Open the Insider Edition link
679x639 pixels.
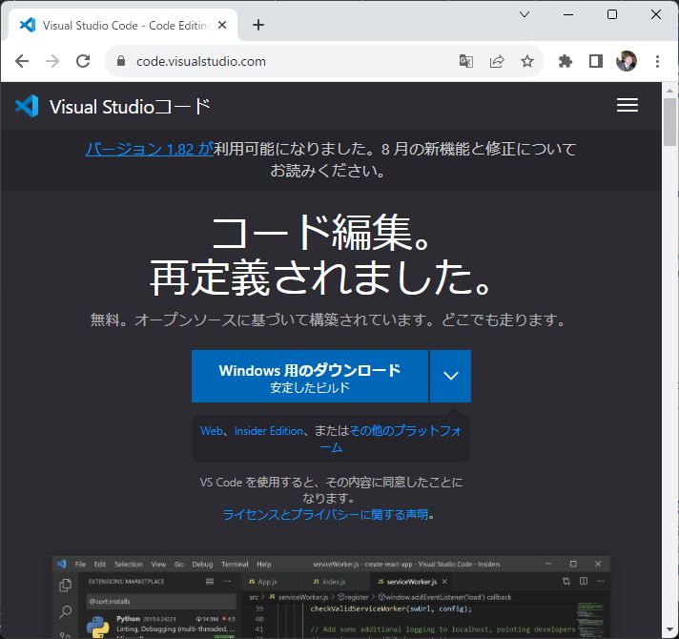(x=269, y=431)
